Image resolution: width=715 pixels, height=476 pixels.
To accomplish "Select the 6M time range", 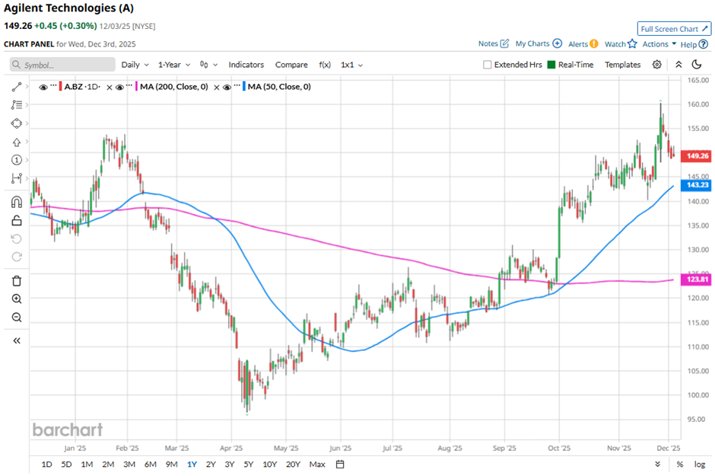I will pyautogui.click(x=150, y=464).
